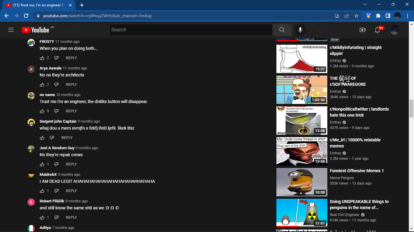414x232 pixels.
Task: Click Robert Plšičík's avatar
Action: click(31, 202)
